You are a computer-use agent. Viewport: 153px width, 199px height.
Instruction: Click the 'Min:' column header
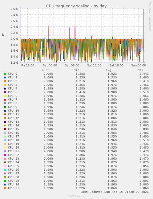(77, 70)
